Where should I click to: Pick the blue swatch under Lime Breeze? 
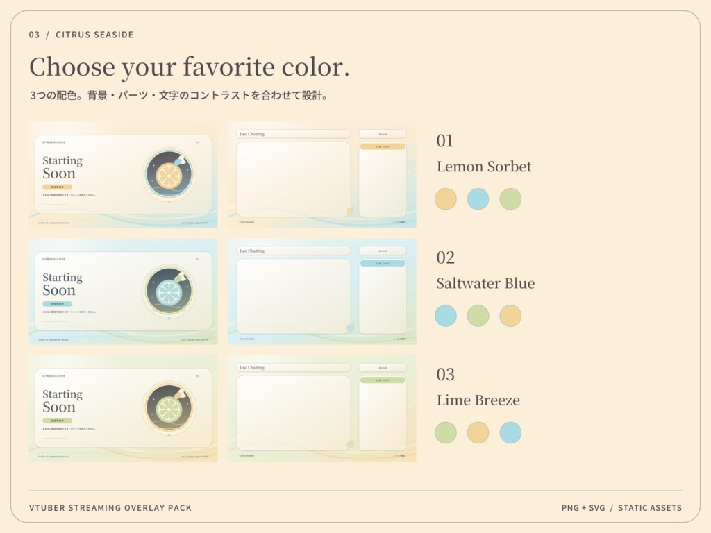[510, 432]
